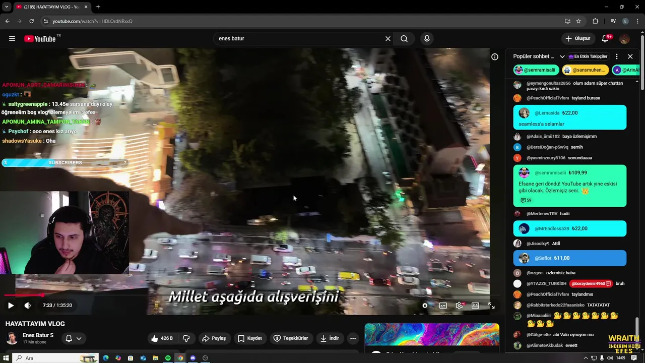Enter fullscreen video mode
The image size is (645, 363).
[x=491, y=306]
